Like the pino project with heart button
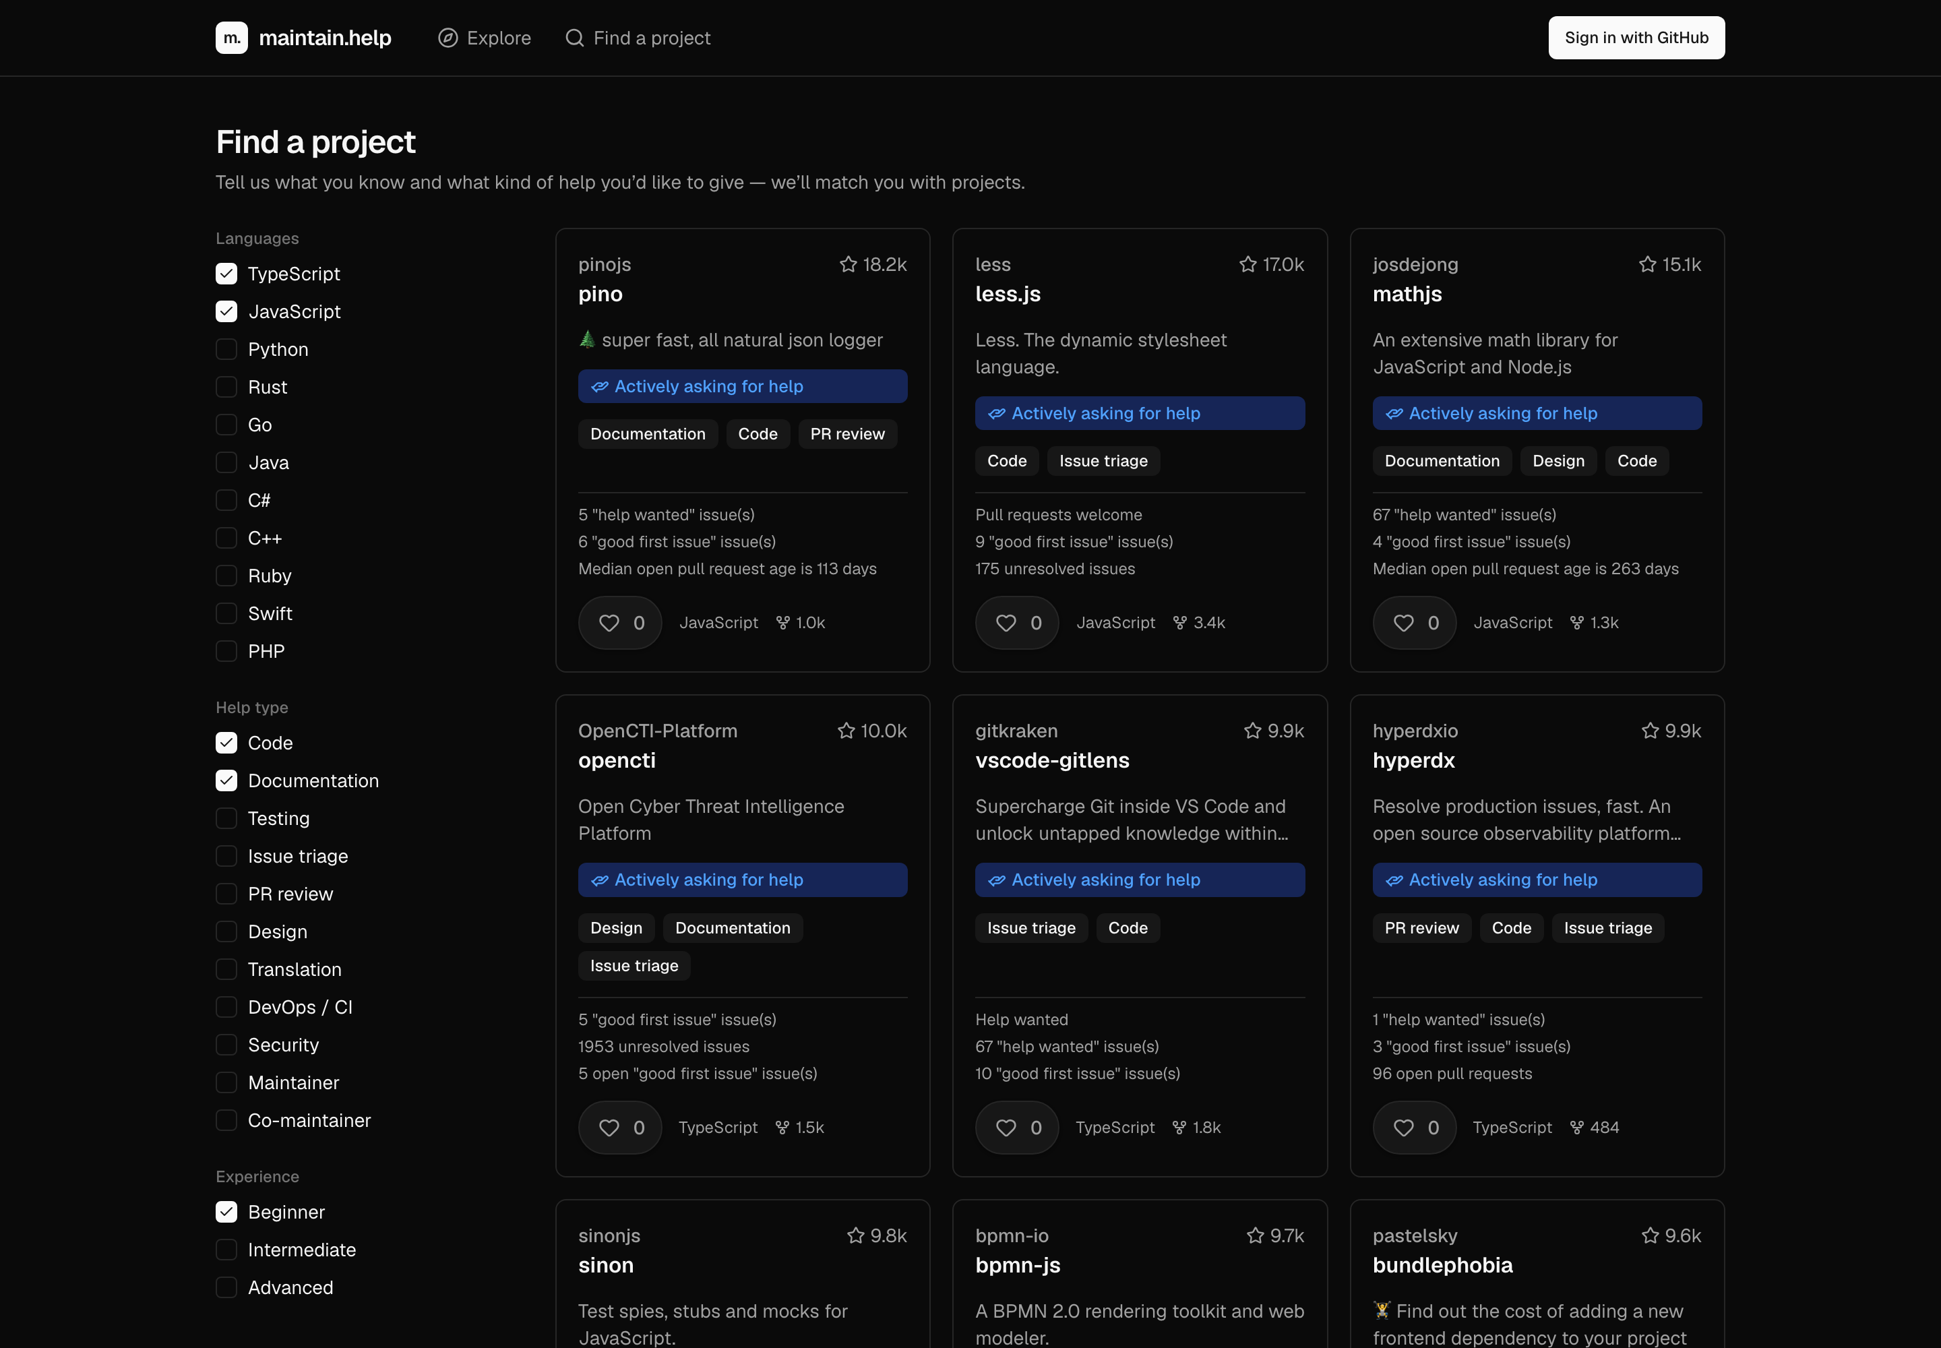The height and width of the screenshot is (1348, 1941). (620, 623)
